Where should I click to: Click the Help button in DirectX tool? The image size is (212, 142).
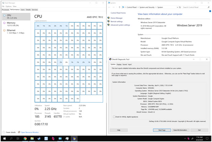pyautogui.click(x=118, y=130)
